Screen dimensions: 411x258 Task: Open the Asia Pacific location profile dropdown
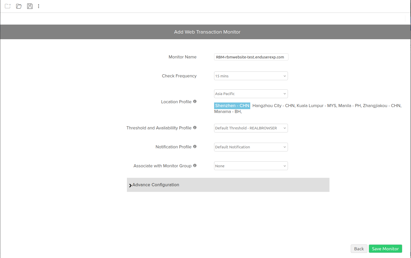pyautogui.click(x=251, y=94)
